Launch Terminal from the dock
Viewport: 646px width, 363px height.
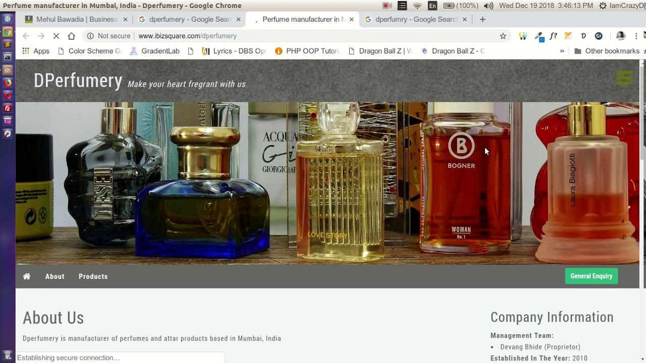8,57
